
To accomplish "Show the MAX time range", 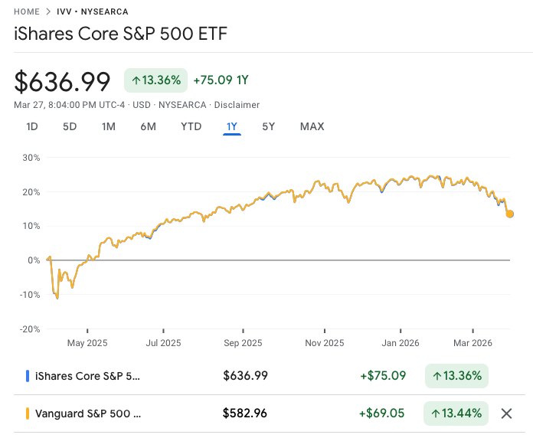I will point(312,126).
